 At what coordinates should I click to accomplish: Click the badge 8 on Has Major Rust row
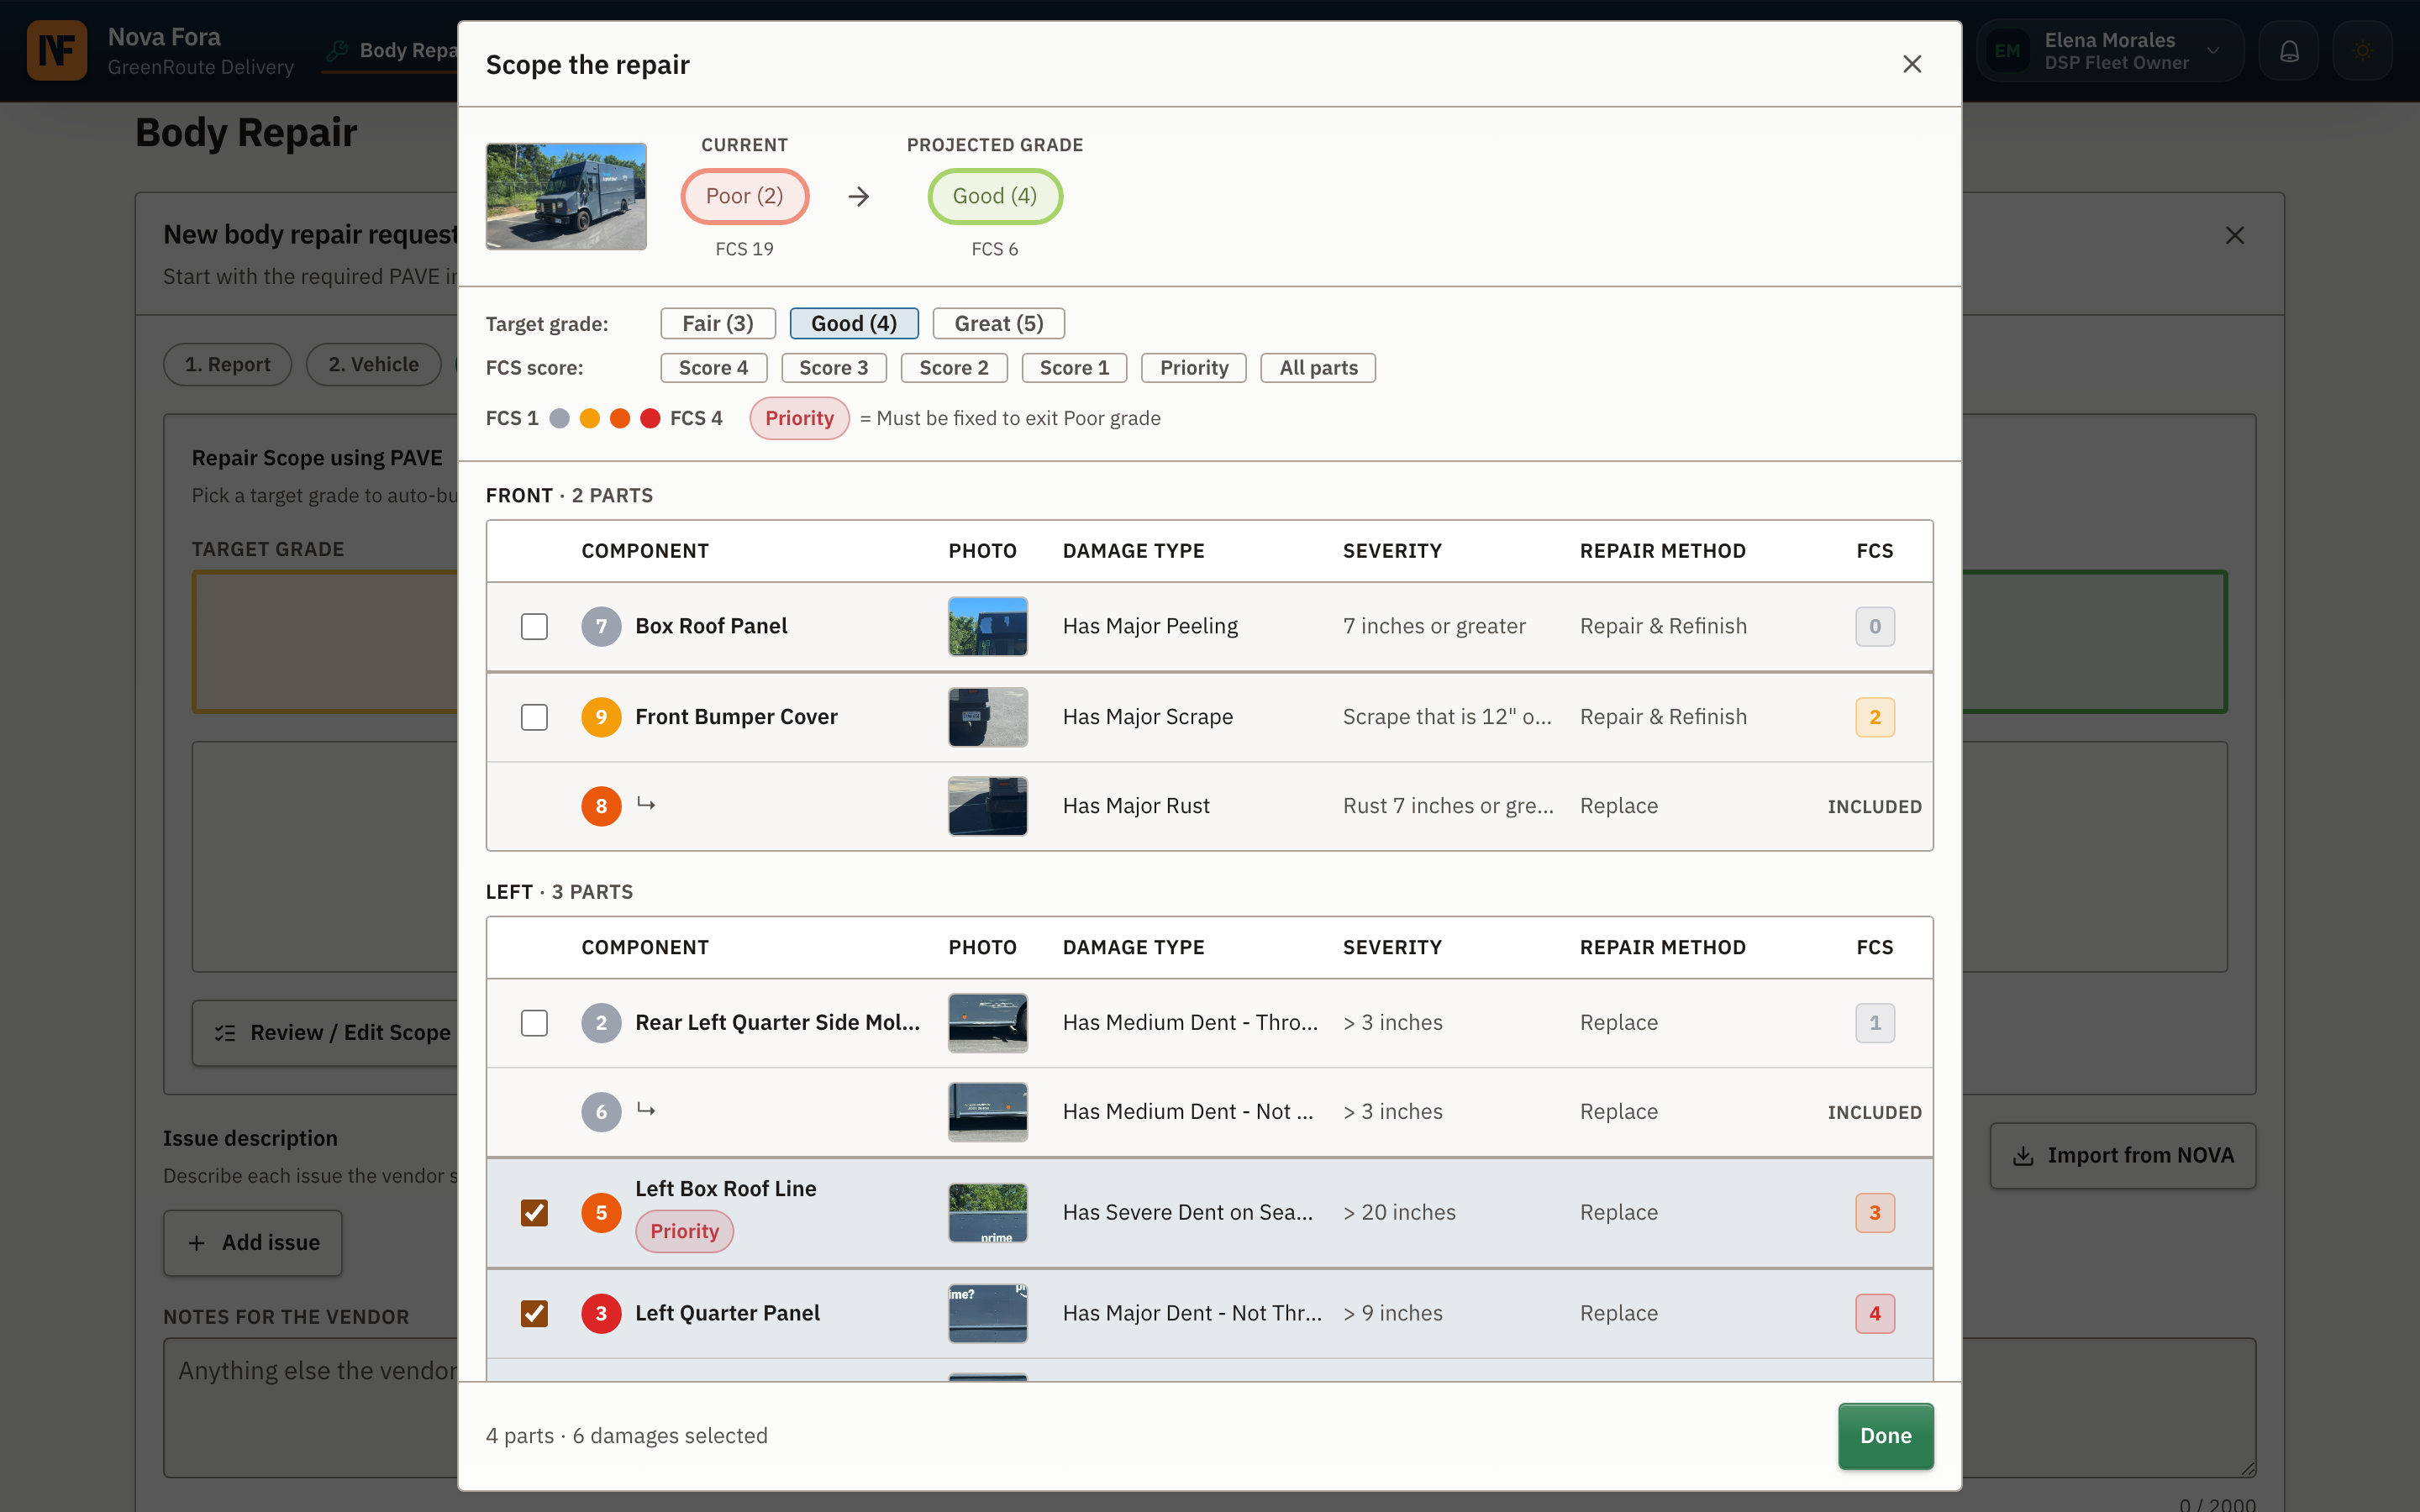[x=601, y=806]
